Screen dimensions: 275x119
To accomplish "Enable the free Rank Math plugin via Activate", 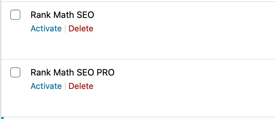I will click(x=46, y=28).
